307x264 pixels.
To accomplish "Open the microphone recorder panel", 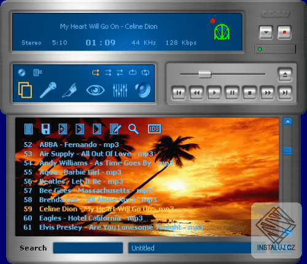I will (48, 90).
